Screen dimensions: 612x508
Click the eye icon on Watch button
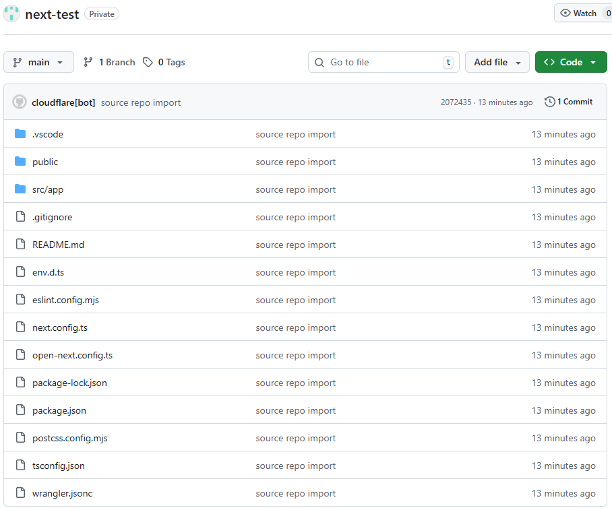[x=565, y=13]
